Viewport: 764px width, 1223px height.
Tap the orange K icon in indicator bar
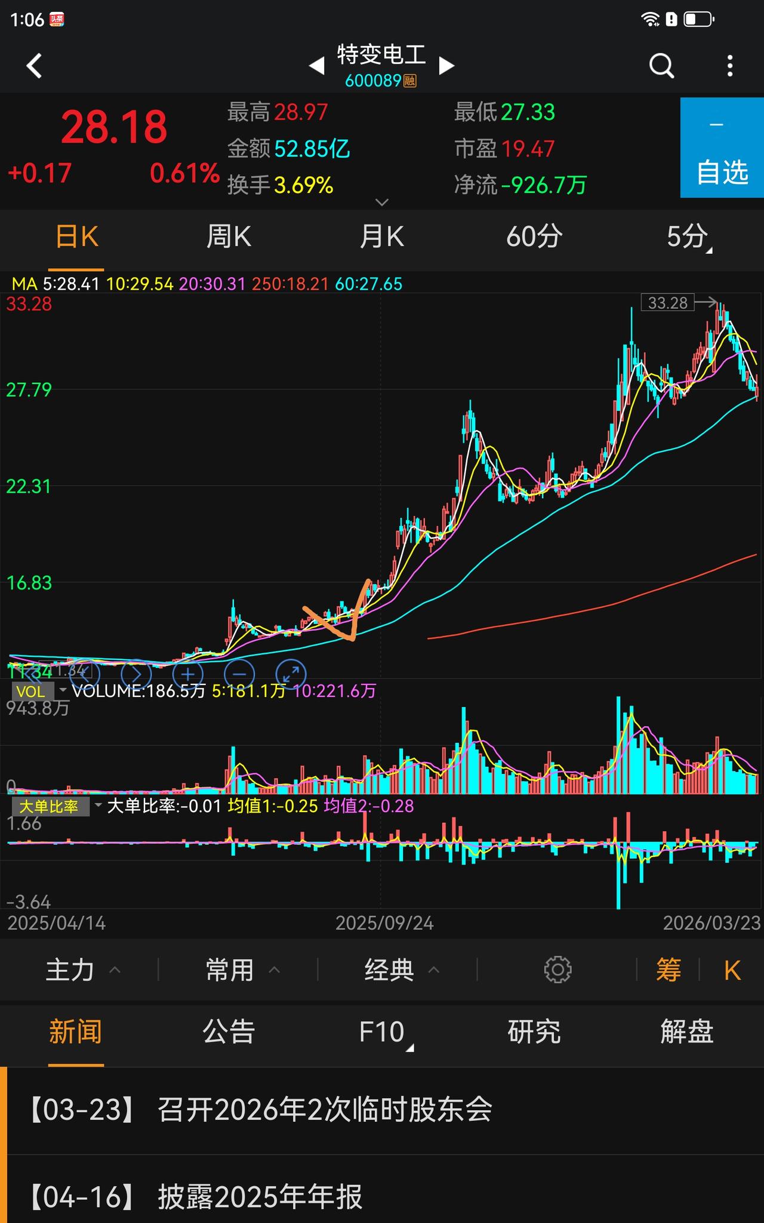(x=732, y=970)
